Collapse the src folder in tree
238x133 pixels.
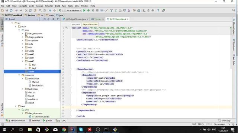pyautogui.click(x=12, y=23)
